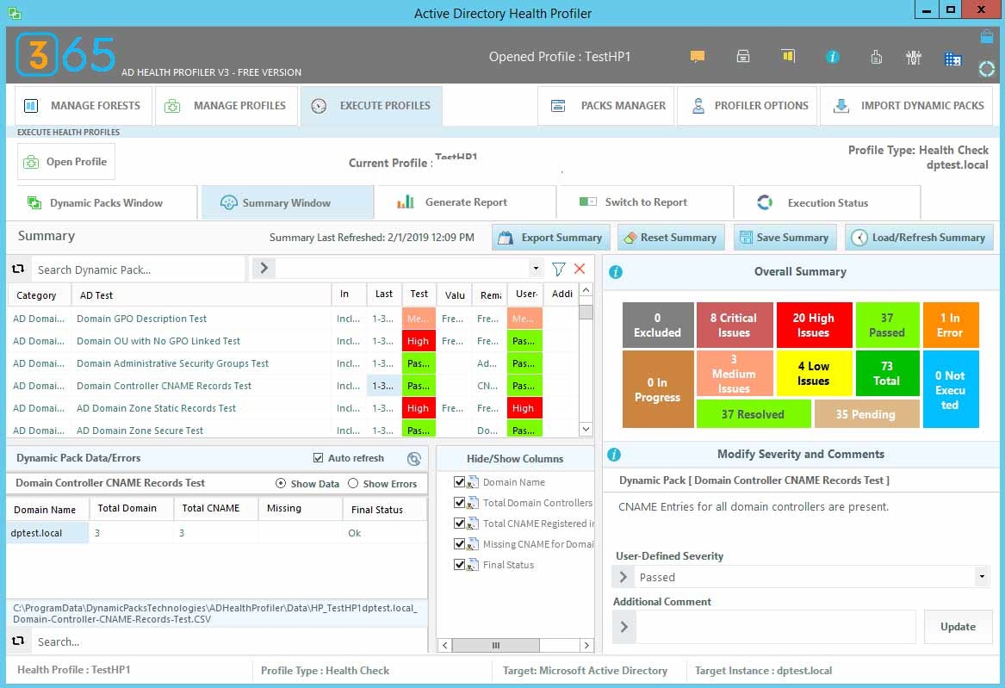This screenshot has height=688, width=1005.
Task: Open the Manage Forests tab
Action: point(84,106)
